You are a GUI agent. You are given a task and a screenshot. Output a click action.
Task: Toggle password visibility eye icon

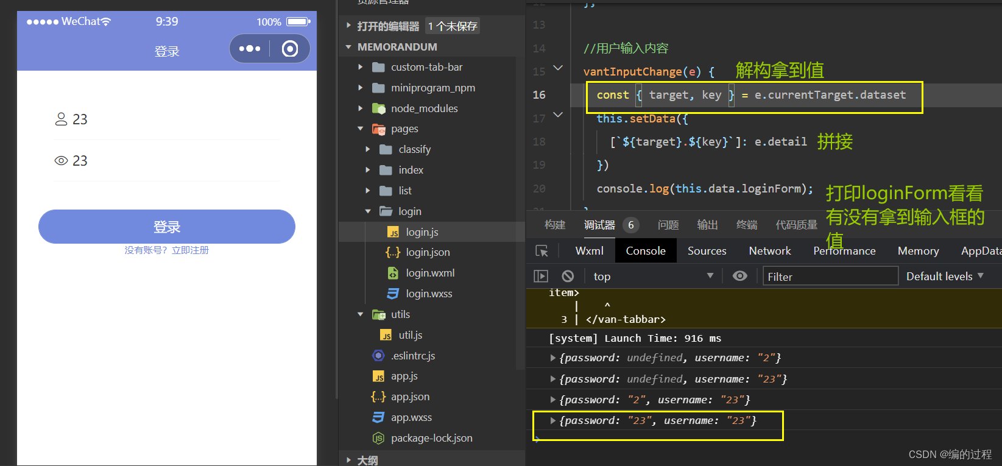pyautogui.click(x=61, y=161)
